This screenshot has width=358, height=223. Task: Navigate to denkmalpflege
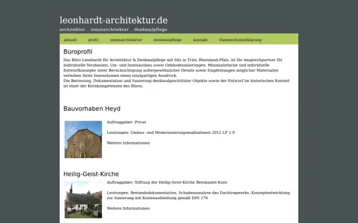point(168,40)
